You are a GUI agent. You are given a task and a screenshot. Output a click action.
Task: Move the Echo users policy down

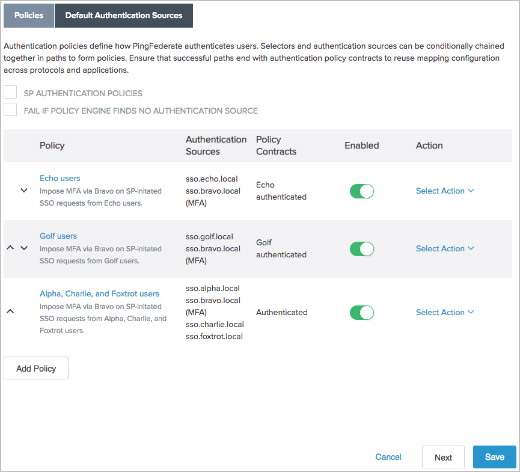tap(24, 191)
